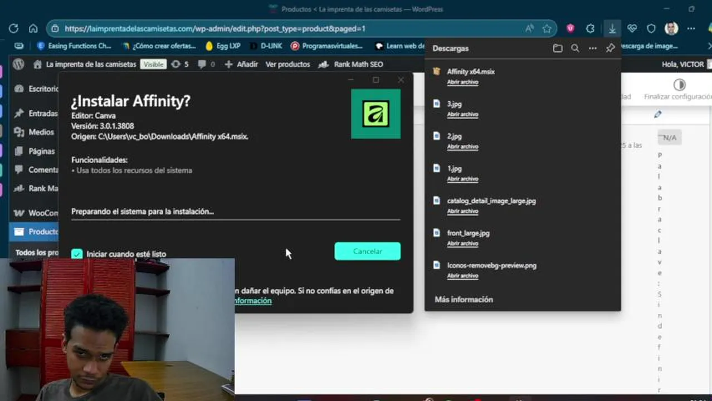Open file link under 2.jpg

coord(462,146)
